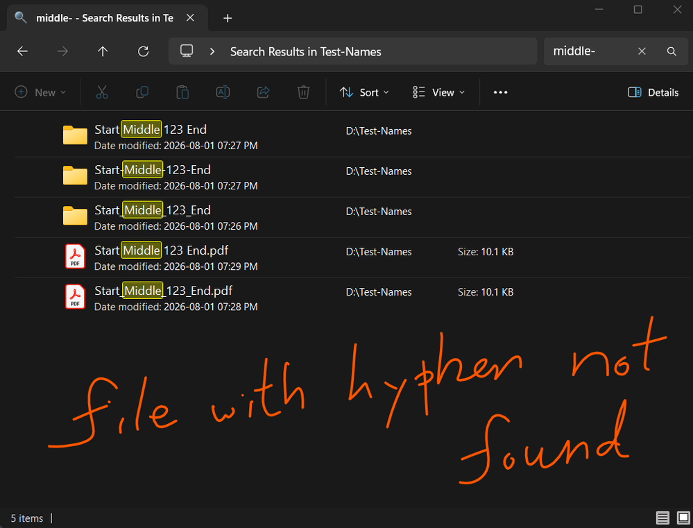Switch to large thumbnails view in status bar
Screen dimensions: 693x528
683,518
